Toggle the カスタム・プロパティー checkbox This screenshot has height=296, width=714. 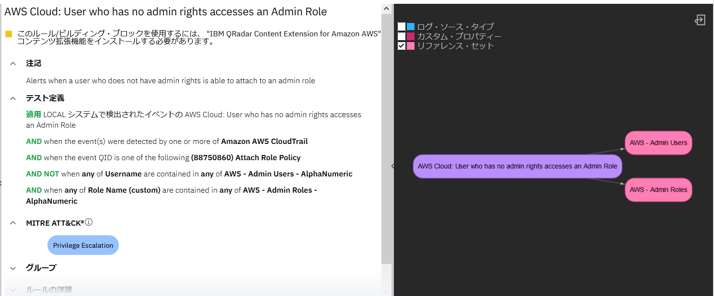click(402, 36)
